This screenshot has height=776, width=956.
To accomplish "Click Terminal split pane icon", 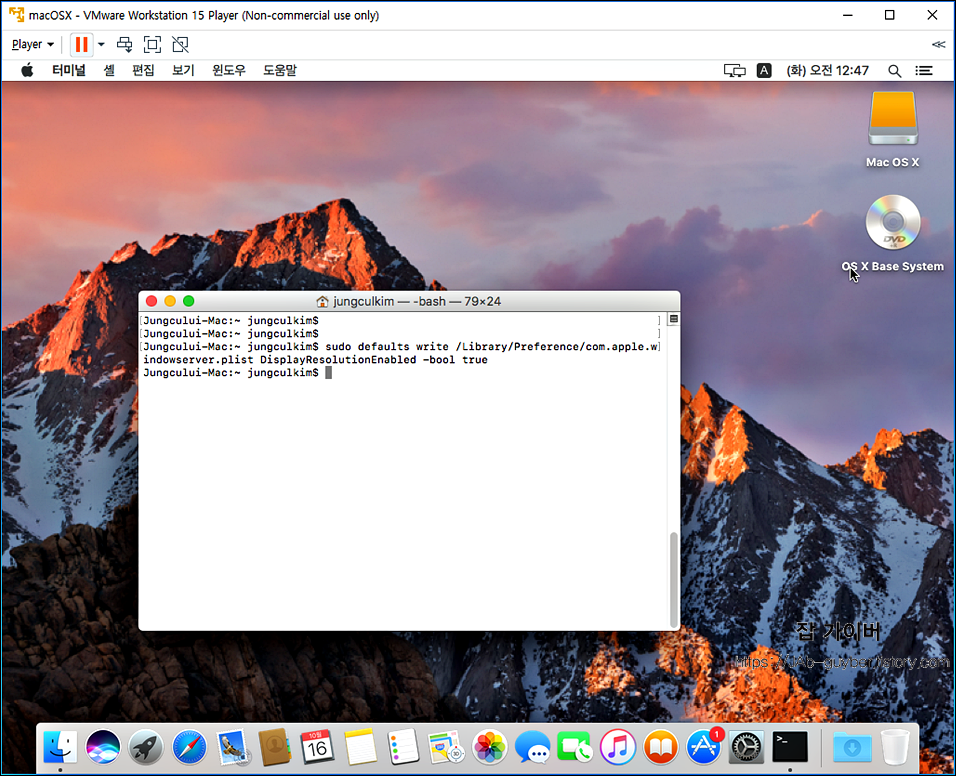I will point(673,319).
